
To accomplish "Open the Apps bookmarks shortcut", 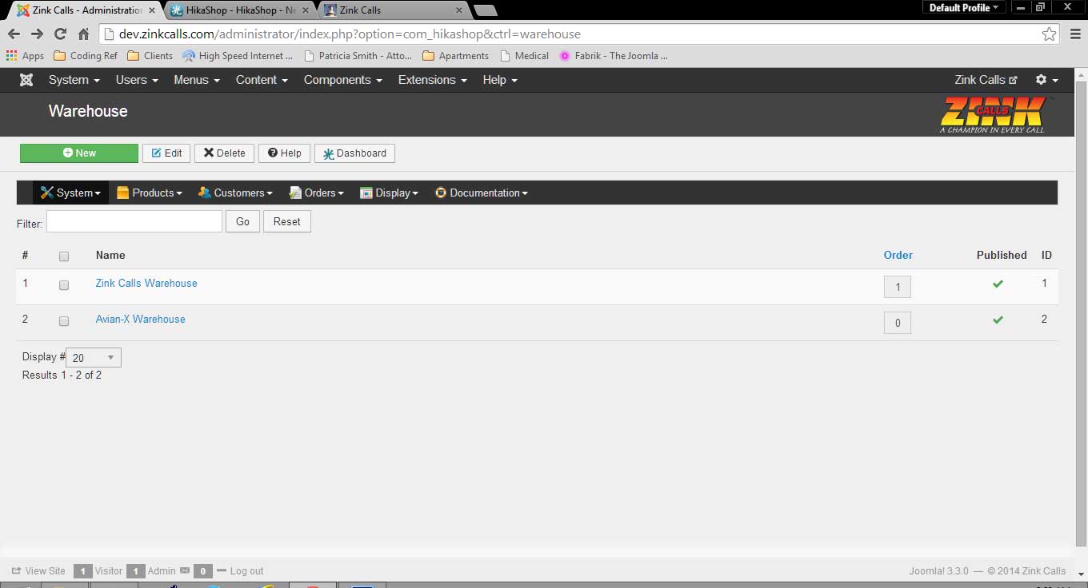I will [x=25, y=56].
